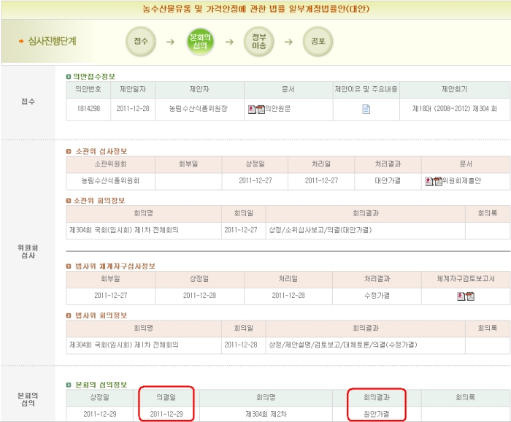This screenshot has height=422, width=511.
Task: Open the PDF file icon beside 의안원문
Action: tap(261, 110)
